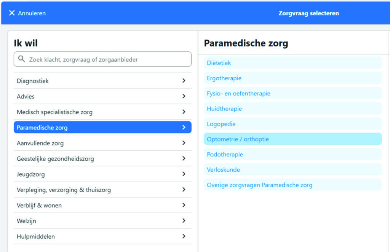The image size is (390, 252).
Task: Focus the Zoek klacht, zorgvraag search field
Action: pyautogui.click(x=102, y=59)
